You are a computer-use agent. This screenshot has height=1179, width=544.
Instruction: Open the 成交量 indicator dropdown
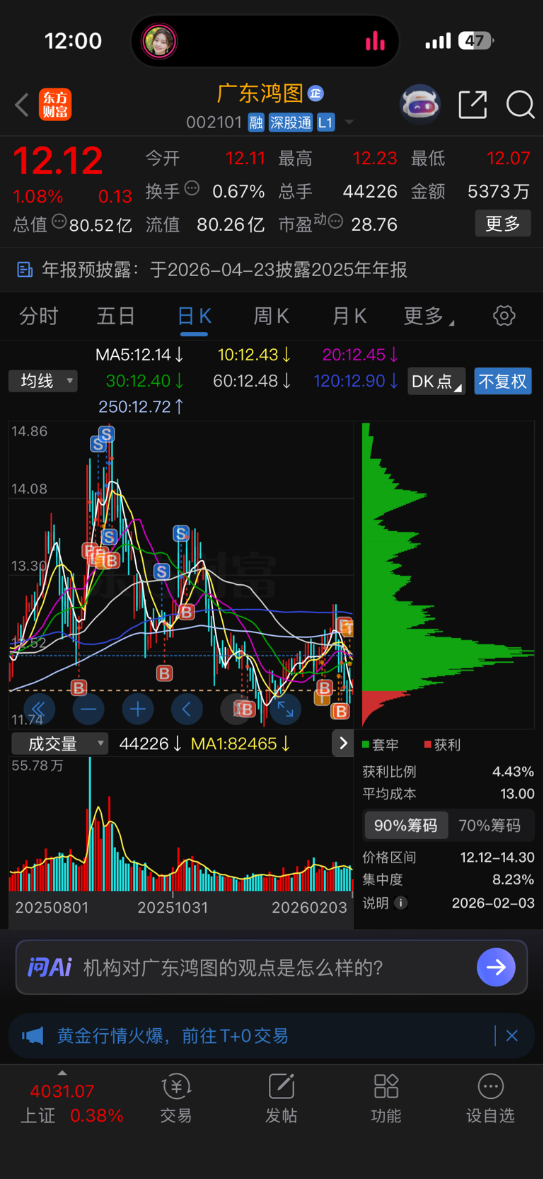click(59, 744)
